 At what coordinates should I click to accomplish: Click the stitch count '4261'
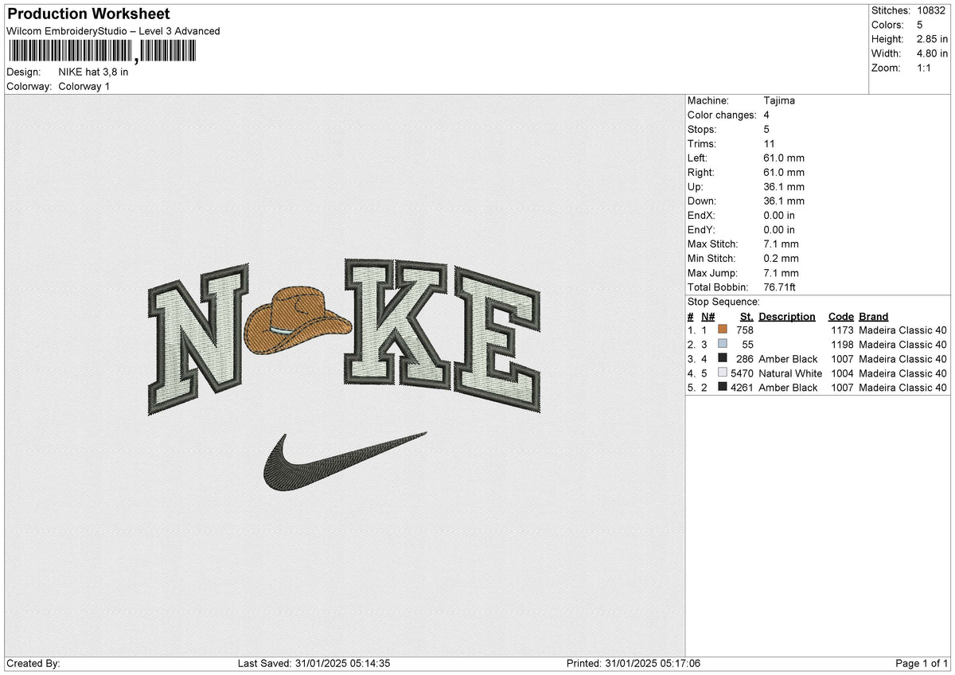pos(742,388)
